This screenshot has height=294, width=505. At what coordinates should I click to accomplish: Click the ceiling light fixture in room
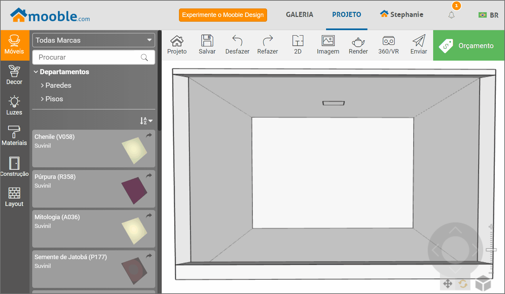click(x=334, y=103)
